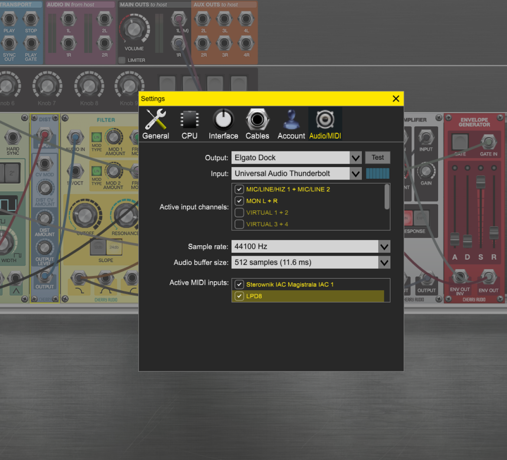Click the HARD SYNC jack
This screenshot has height=460, width=507.
click(13, 138)
